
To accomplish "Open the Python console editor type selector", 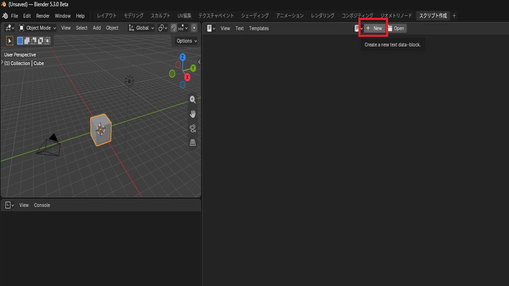I will [x=10, y=205].
